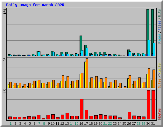163x127 pixels.
Task: Select the red KBytes bar for day 16
Action: pyautogui.click(x=81, y=109)
